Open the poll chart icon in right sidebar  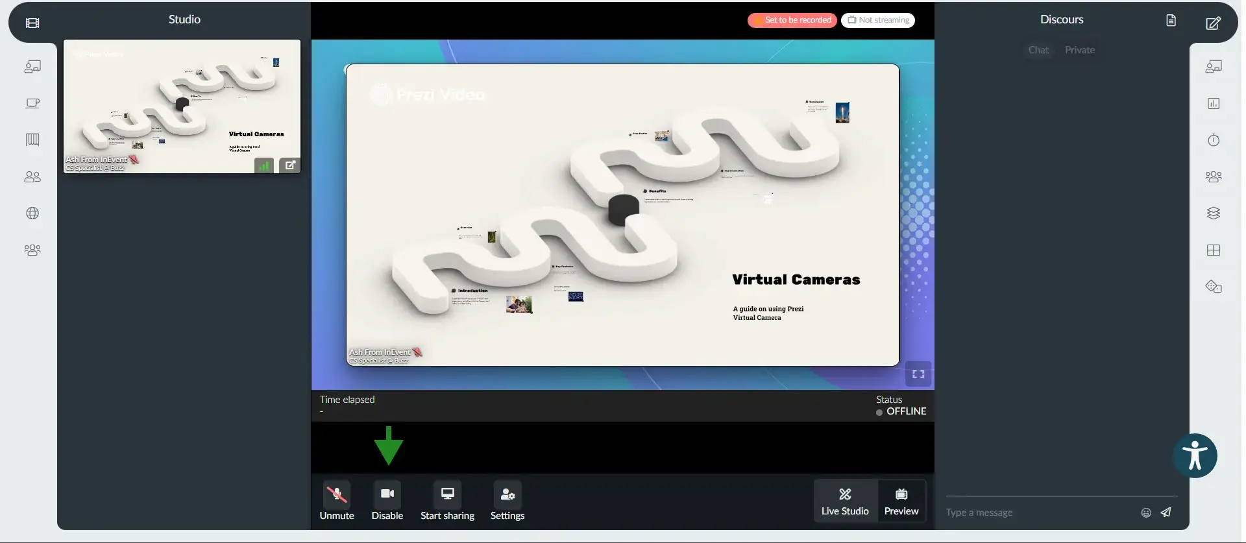click(x=1214, y=103)
